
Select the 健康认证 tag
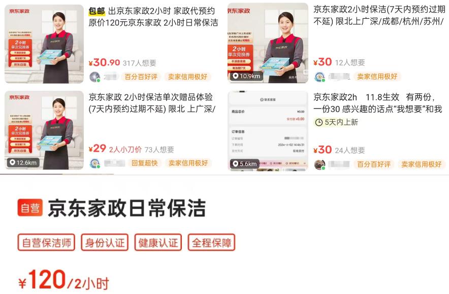[158, 243]
